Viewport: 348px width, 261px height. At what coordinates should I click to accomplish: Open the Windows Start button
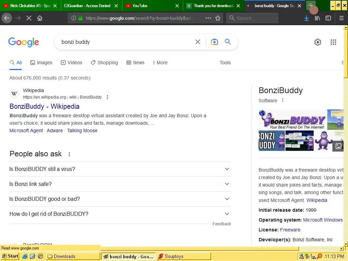(x=10, y=256)
